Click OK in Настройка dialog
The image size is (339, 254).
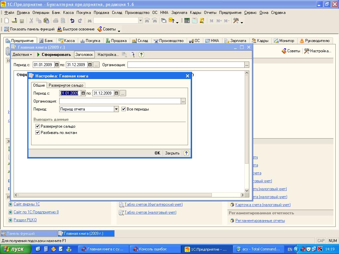pos(157,153)
